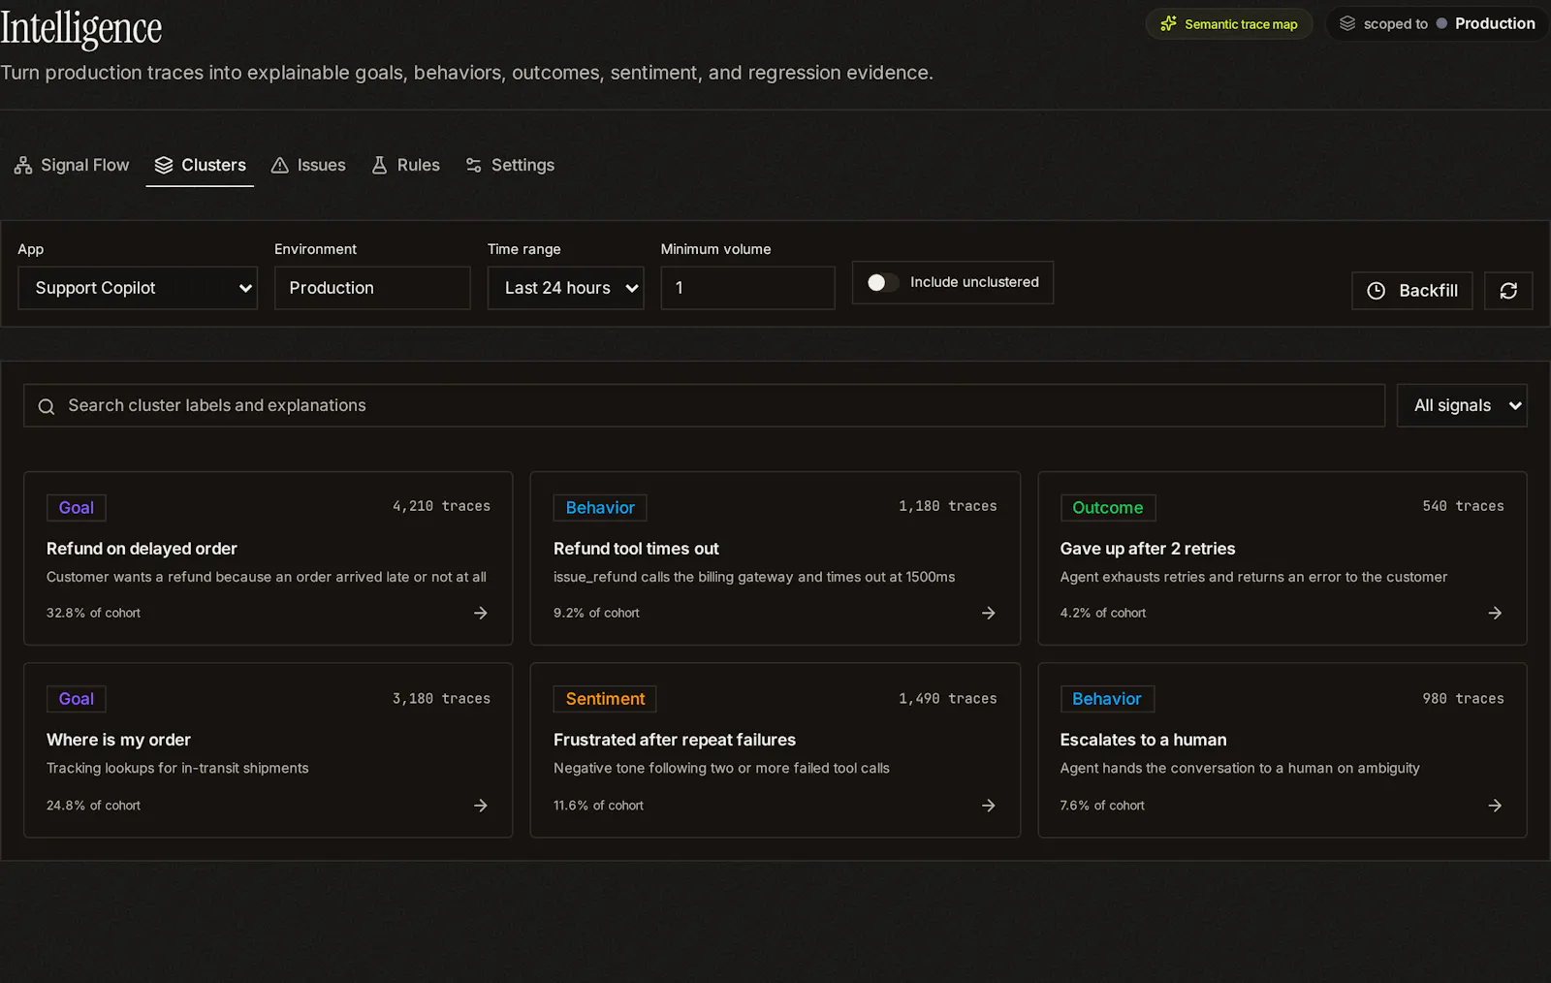Open Refund on delayed order via arrow

coord(481,613)
